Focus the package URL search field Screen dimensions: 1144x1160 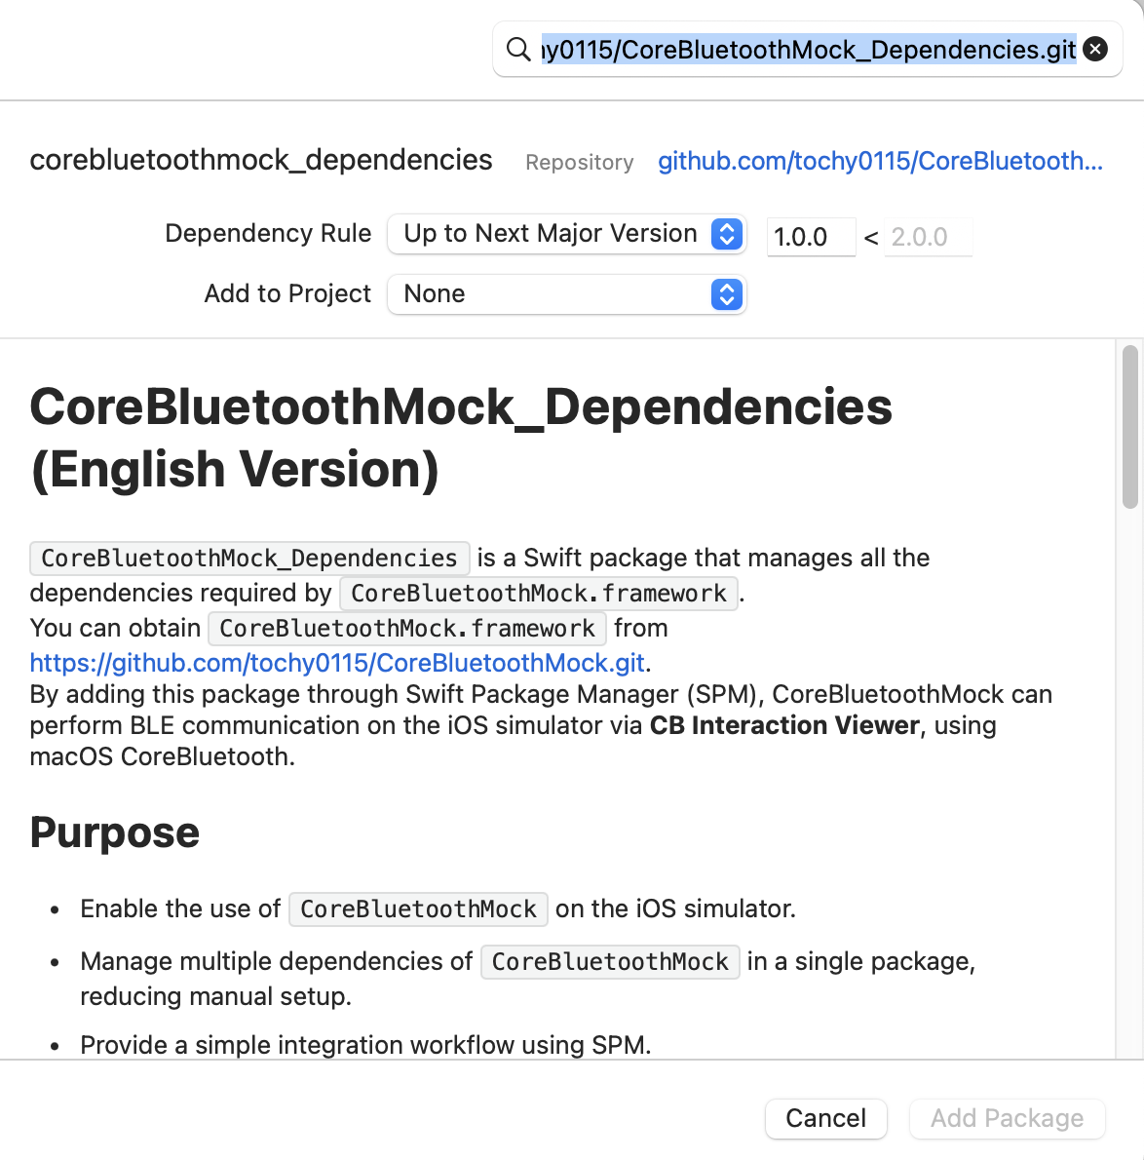click(809, 49)
